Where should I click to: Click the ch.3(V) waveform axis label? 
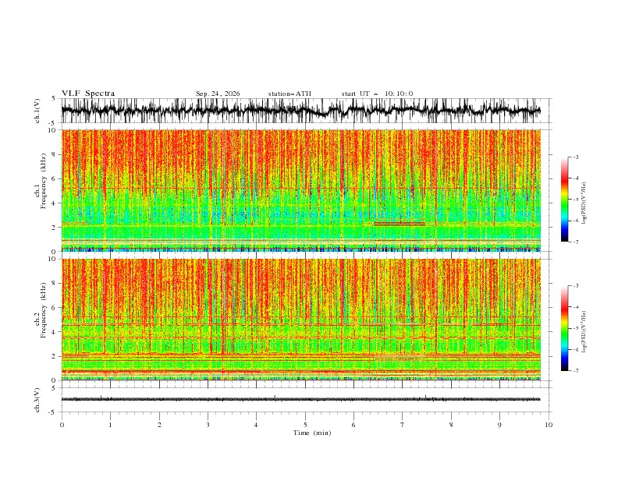click(37, 400)
